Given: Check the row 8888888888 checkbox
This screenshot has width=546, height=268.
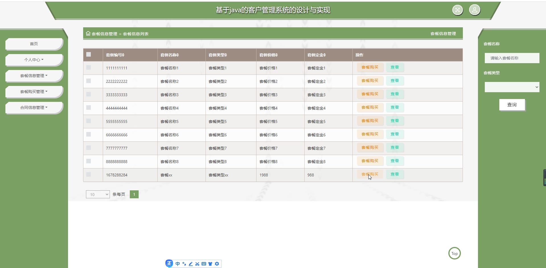Looking at the screenshot, I should (89, 161).
